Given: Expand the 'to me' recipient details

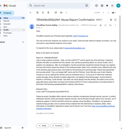Looking at the screenshot, I should point(41,28).
